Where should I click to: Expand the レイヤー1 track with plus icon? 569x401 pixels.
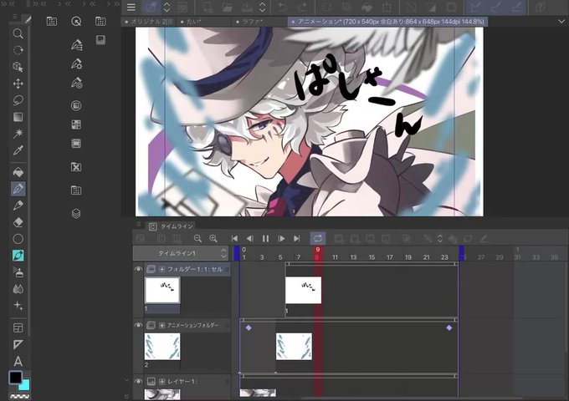pos(161,382)
